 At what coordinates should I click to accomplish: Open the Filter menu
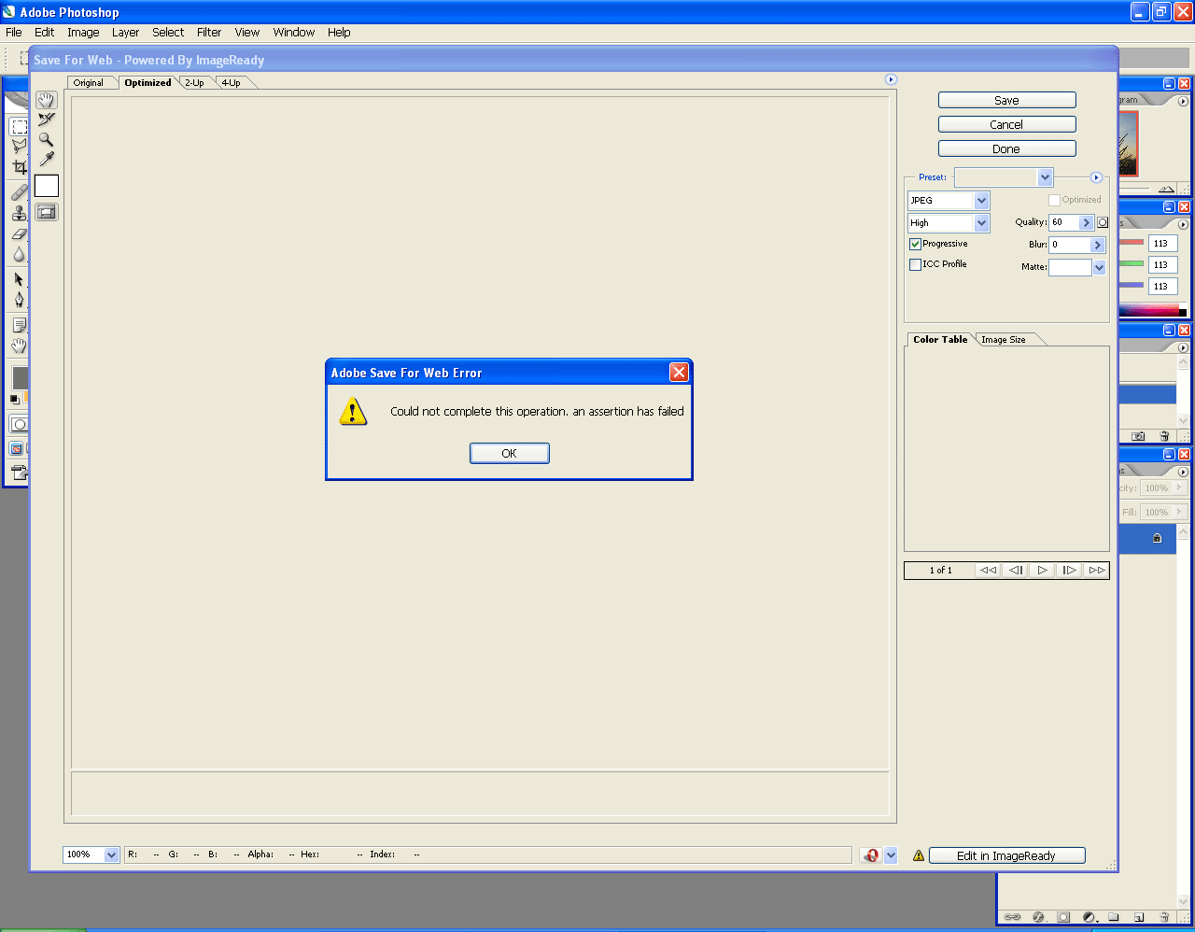coord(209,32)
